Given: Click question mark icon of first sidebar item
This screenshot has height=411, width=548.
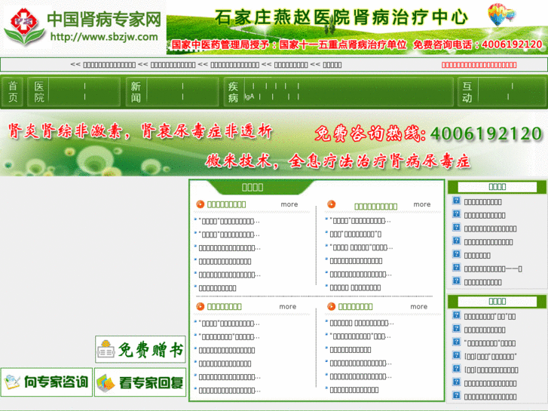Looking at the screenshot, I should [x=456, y=201].
